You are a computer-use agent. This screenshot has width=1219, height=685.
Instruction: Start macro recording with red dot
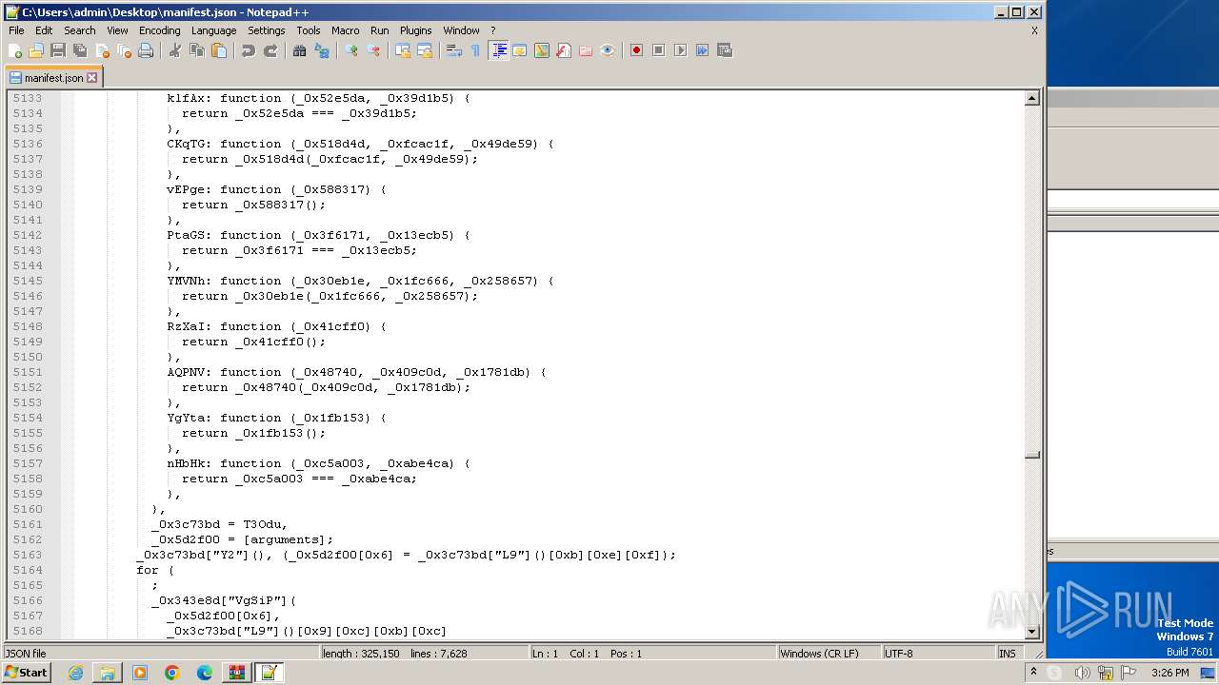(636, 50)
